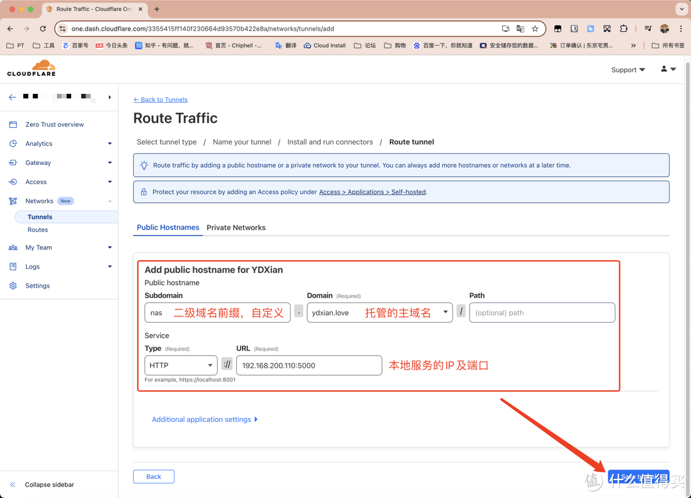This screenshot has width=691, height=498.
Task: Click the My Team people icon
Action: click(13, 247)
